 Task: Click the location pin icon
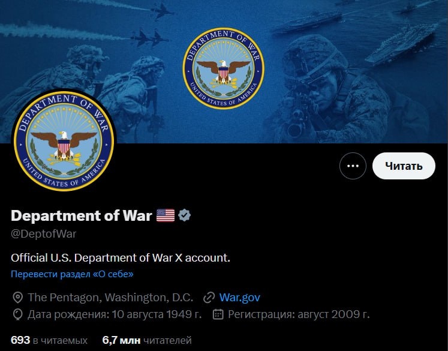click(x=18, y=298)
